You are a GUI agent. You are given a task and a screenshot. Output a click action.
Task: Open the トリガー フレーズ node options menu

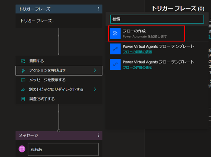pos(99,9)
